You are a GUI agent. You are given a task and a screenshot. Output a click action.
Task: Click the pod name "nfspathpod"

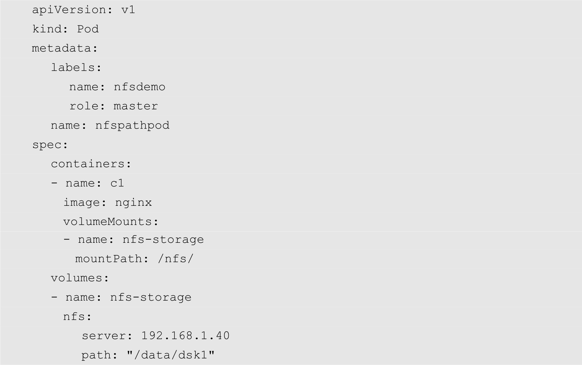click(132, 126)
